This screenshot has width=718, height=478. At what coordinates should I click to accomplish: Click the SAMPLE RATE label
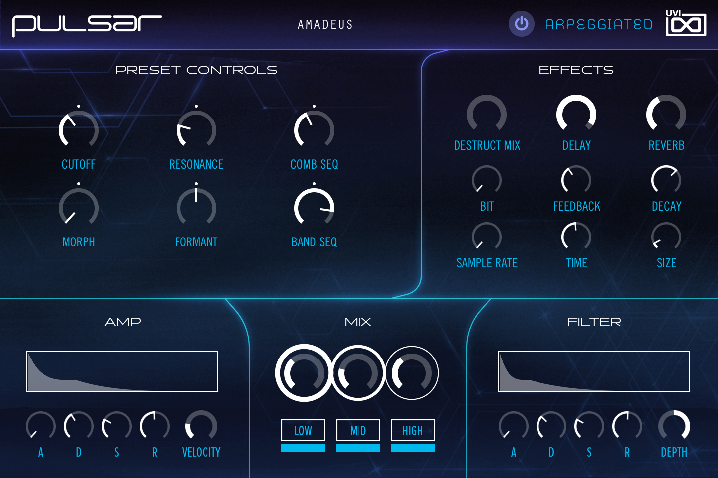487,263
